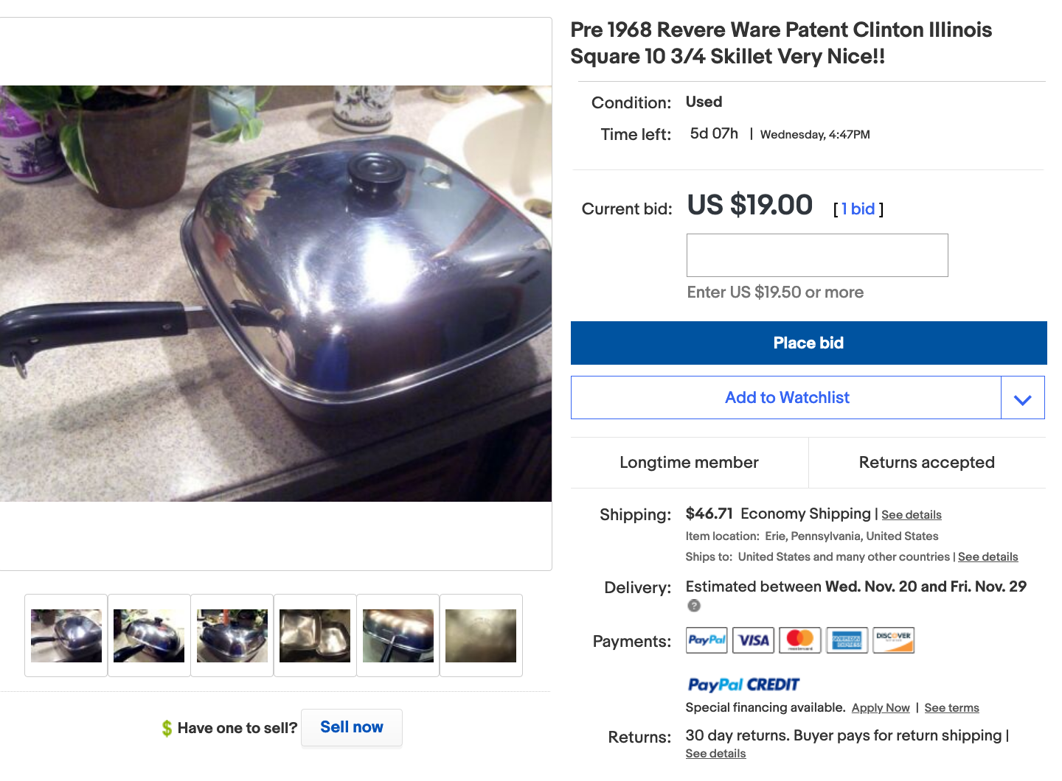Click the green dollar sign icon
This screenshot has height=781, width=1062.
tap(167, 728)
